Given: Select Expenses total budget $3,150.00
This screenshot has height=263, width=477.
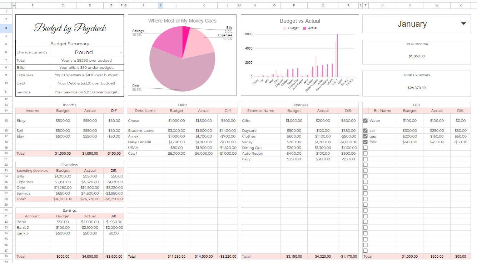Looking at the screenshot, I should click(294, 256).
